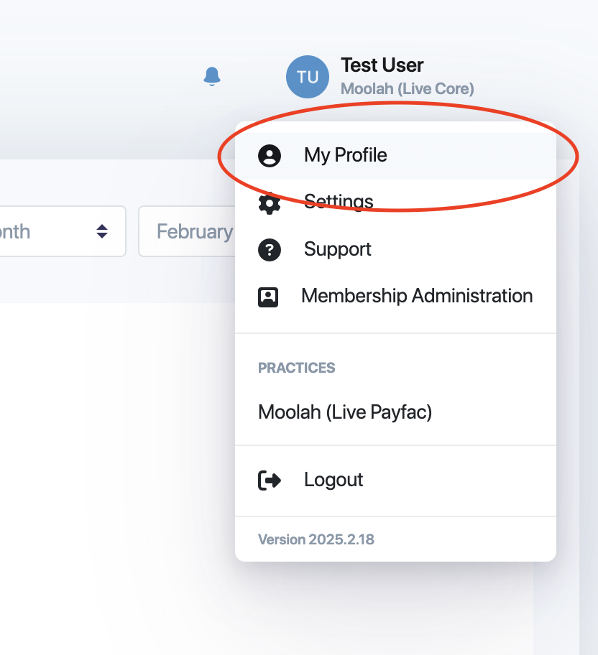Viewport: 598px width, 655px height.
Task: Switch to Moolah (Live Payfac) practice
Action: [345, 412]
